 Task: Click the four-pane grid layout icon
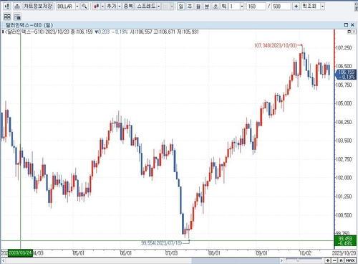coord(7,16)
